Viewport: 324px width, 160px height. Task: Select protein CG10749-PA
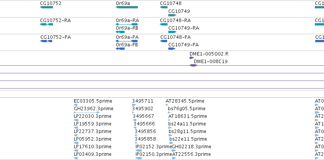172,49
